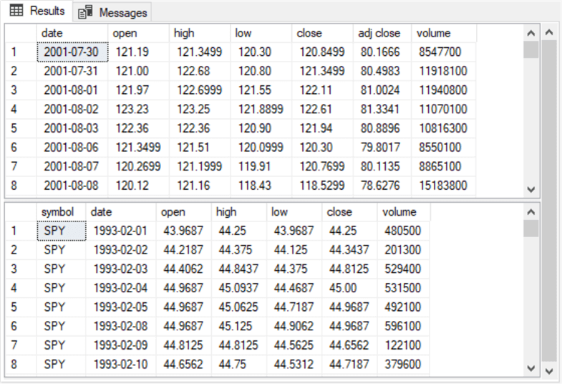This screenshot has height=384, width=562.
Task: Select low value 44.9062
Action: [x=294, y=326]
